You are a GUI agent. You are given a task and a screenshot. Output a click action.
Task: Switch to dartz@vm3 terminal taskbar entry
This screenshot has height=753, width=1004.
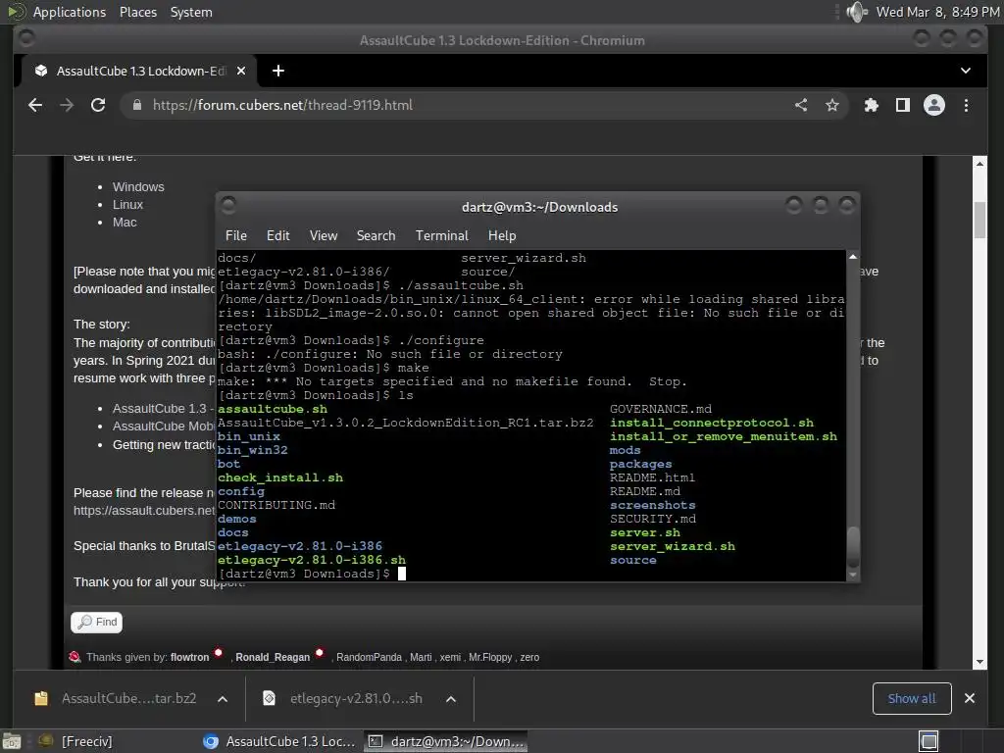446,741
